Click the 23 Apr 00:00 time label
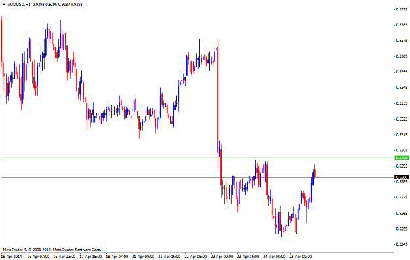Screen dimensions: 410x260 point(222,257)
